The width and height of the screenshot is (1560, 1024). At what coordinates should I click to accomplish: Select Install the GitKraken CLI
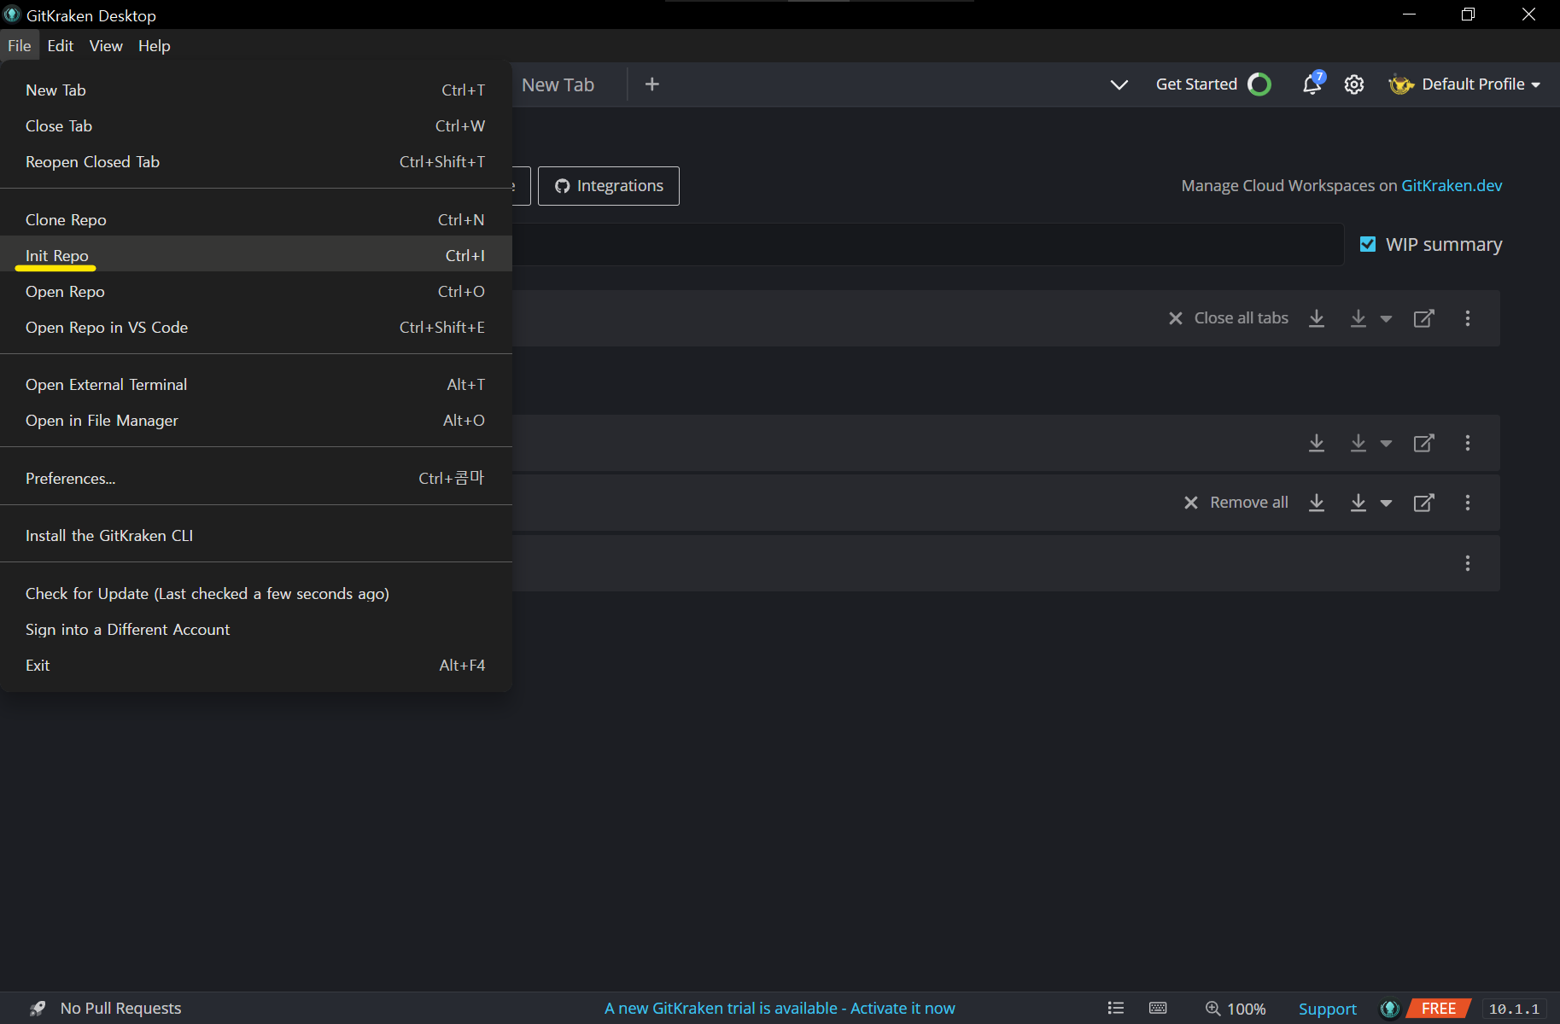256,535
